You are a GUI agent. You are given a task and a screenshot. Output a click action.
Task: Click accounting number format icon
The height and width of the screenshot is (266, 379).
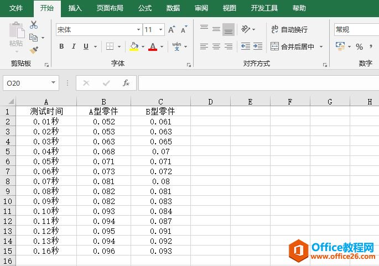pyautogui.click(x=340, y=46)
